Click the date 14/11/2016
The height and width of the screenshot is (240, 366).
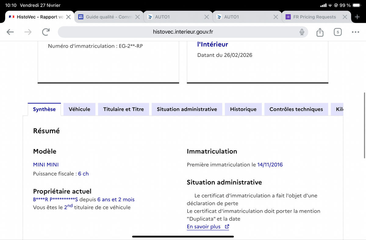pyautogui.click(x=270, y=165)
